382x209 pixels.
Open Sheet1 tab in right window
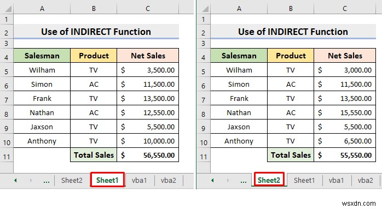(304, 180)
